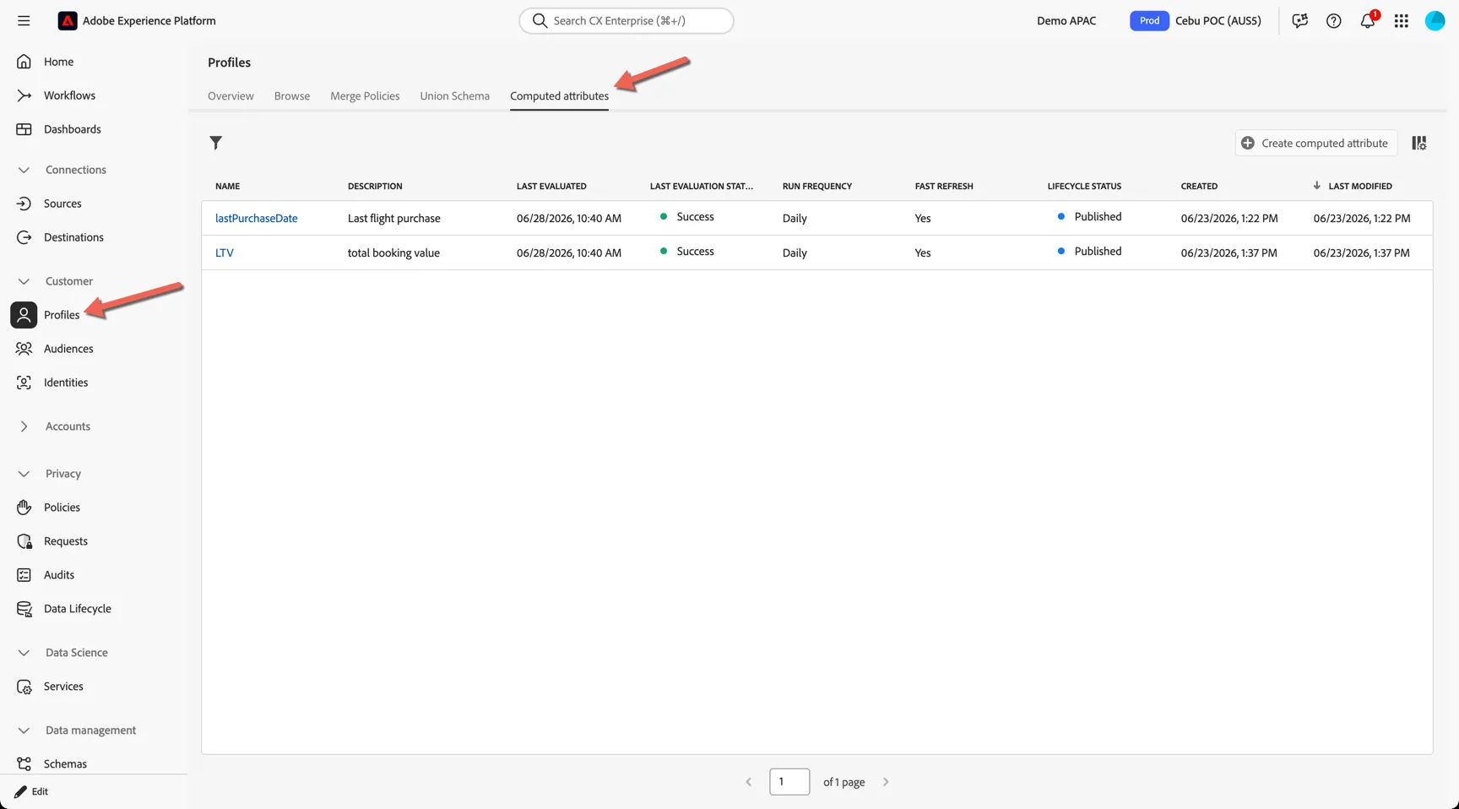Viewport: 1459px width, 809px height.
Task: Open Demo APAC organization switcher
Action: 1066,21
